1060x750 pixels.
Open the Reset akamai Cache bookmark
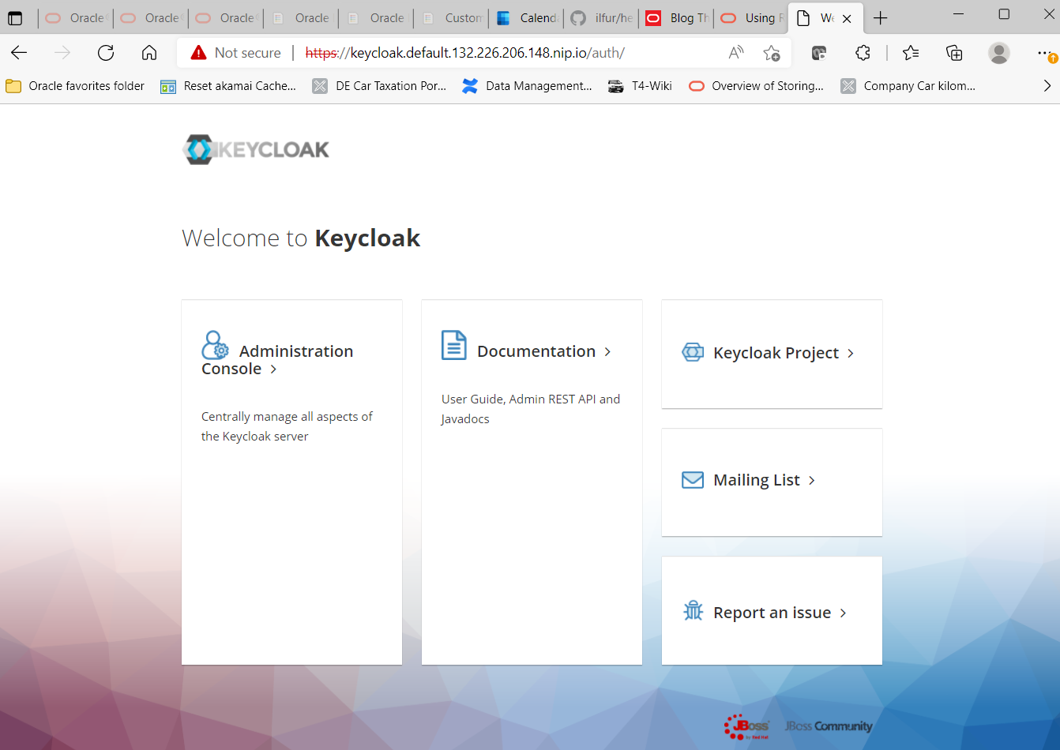pyautogui.click(x=228, y=86)
